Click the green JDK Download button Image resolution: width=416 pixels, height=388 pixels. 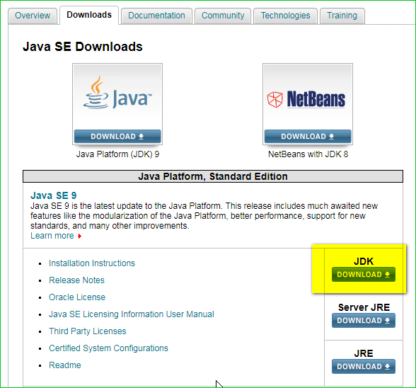(x=364, y=274)
